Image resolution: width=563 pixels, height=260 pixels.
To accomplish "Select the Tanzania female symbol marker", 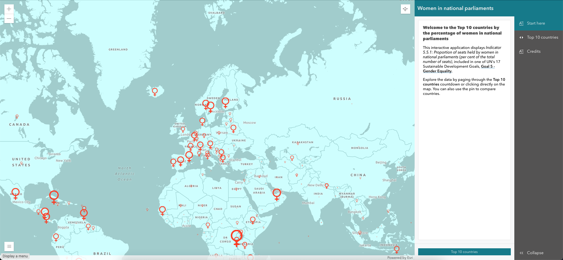I will [245, 245].
